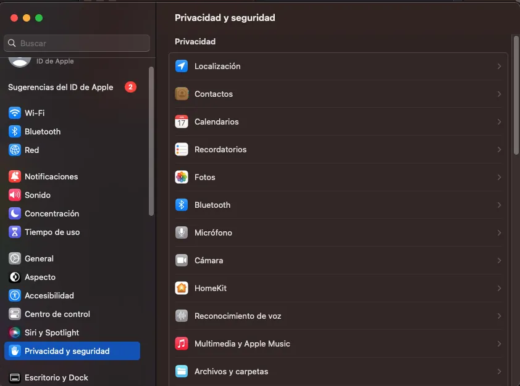Image resolution: width=520 pixels, height=386 pixels.
Task: Expand Micrófono row chevron
Action: 499,232
